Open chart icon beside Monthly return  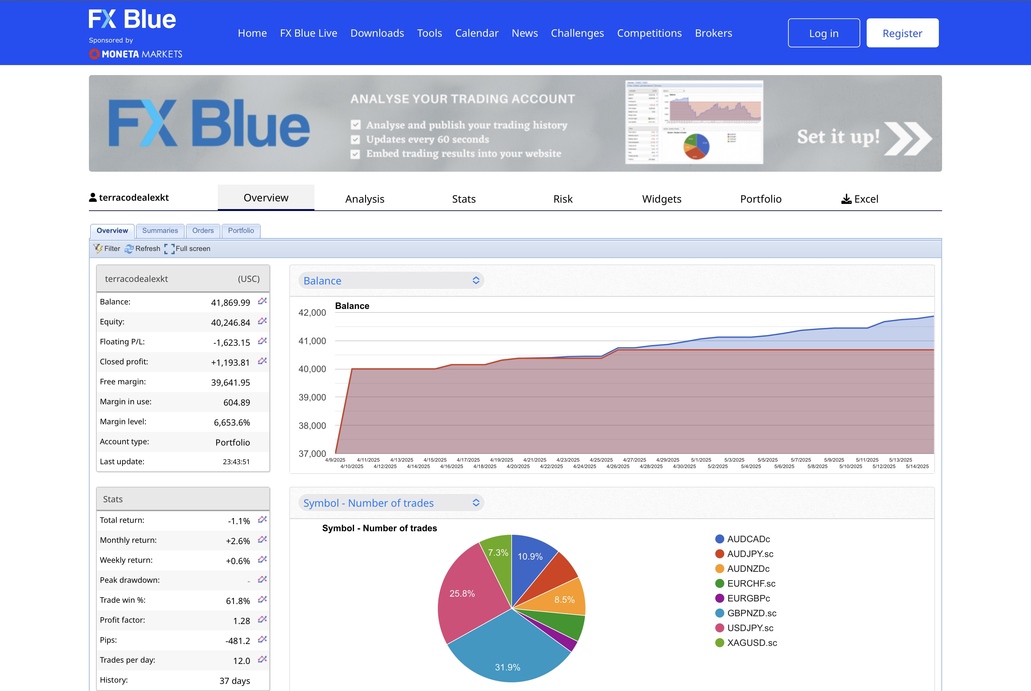click(262, 540)
